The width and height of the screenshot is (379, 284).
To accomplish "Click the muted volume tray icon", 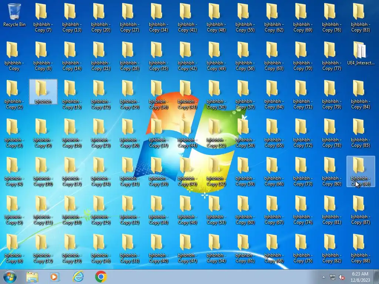I will 342,277.
